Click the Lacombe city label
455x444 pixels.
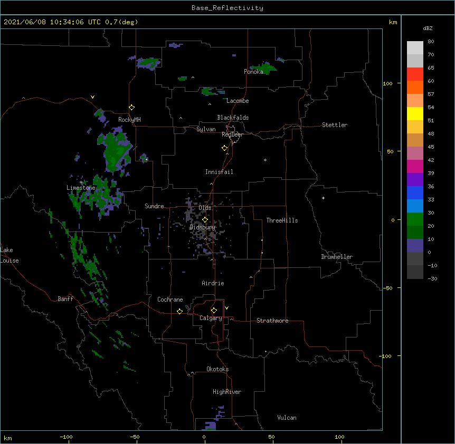coord(238,101)
